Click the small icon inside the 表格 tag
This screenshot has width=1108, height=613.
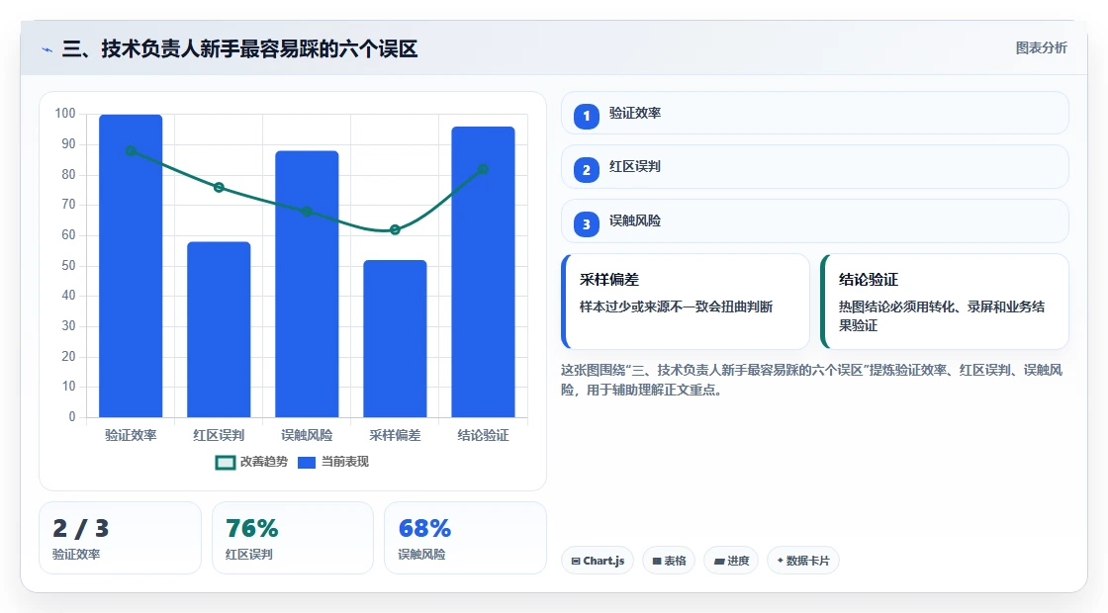[657, 561]
